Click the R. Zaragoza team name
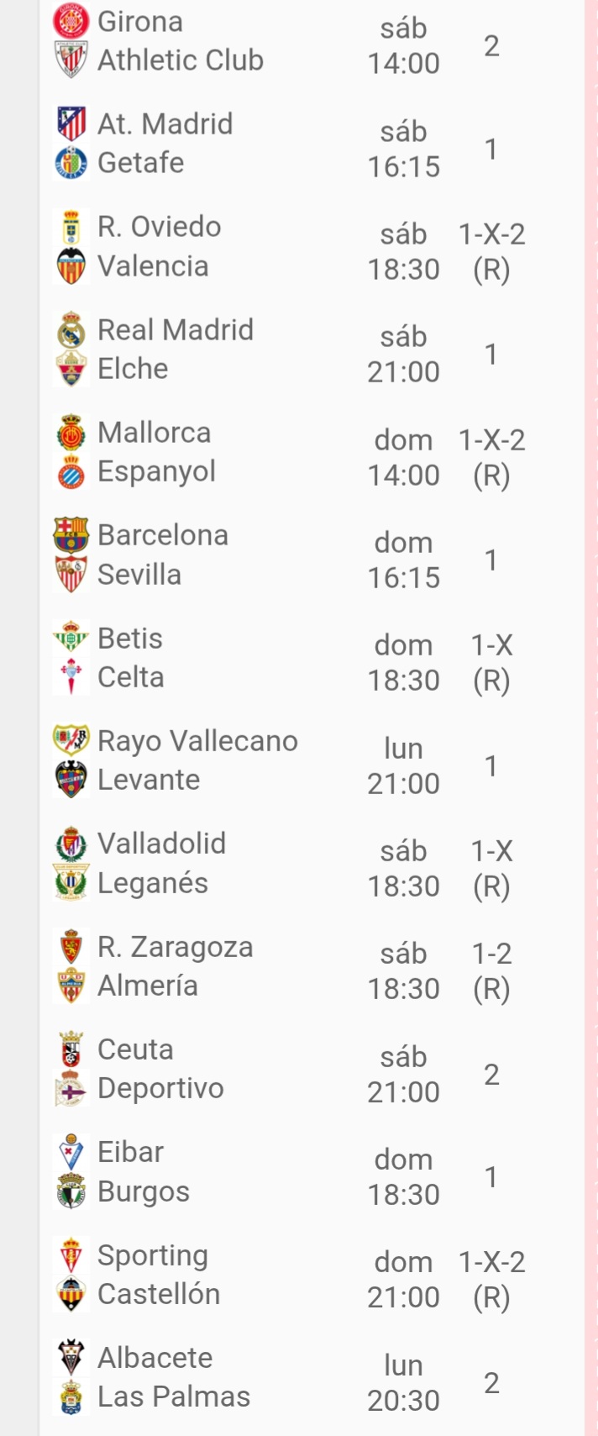Viewport: 598px width, 1436px height. point(176,947)
